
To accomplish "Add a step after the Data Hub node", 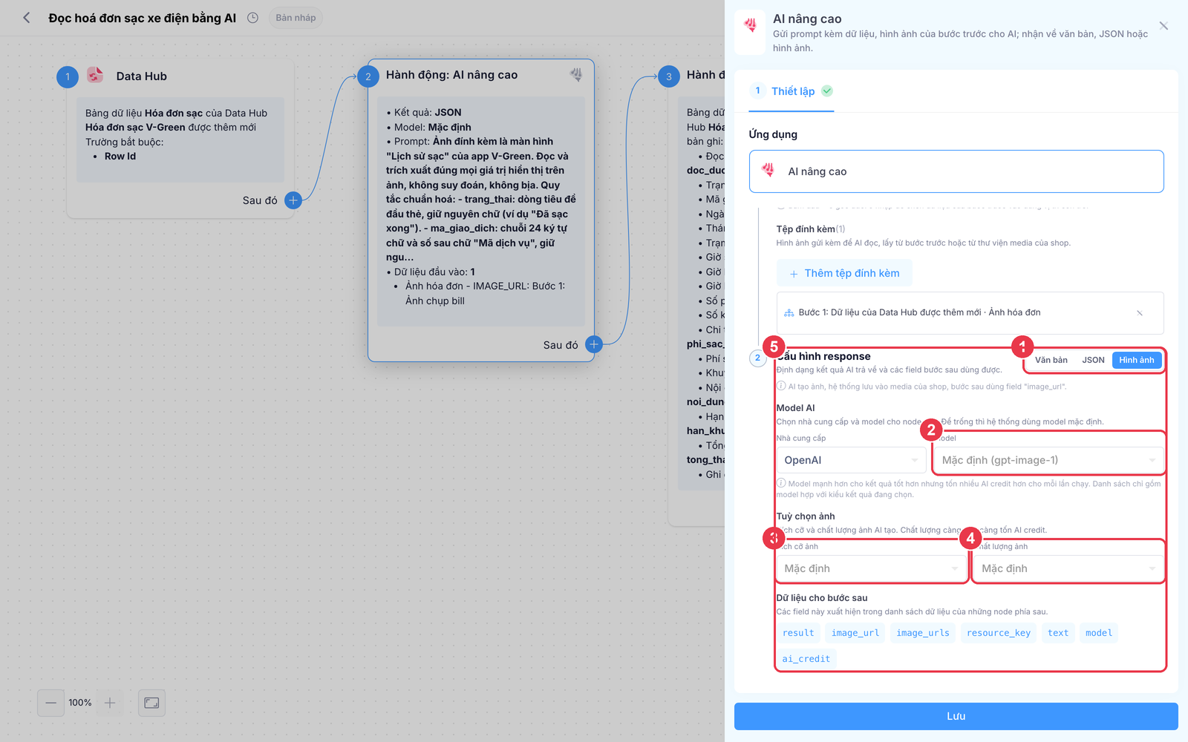I will click(x=293, y=200).
